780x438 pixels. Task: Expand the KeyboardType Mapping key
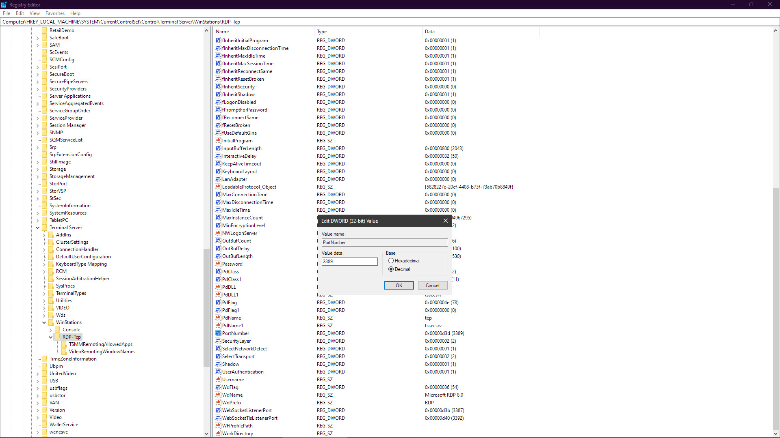click(44, 264)
